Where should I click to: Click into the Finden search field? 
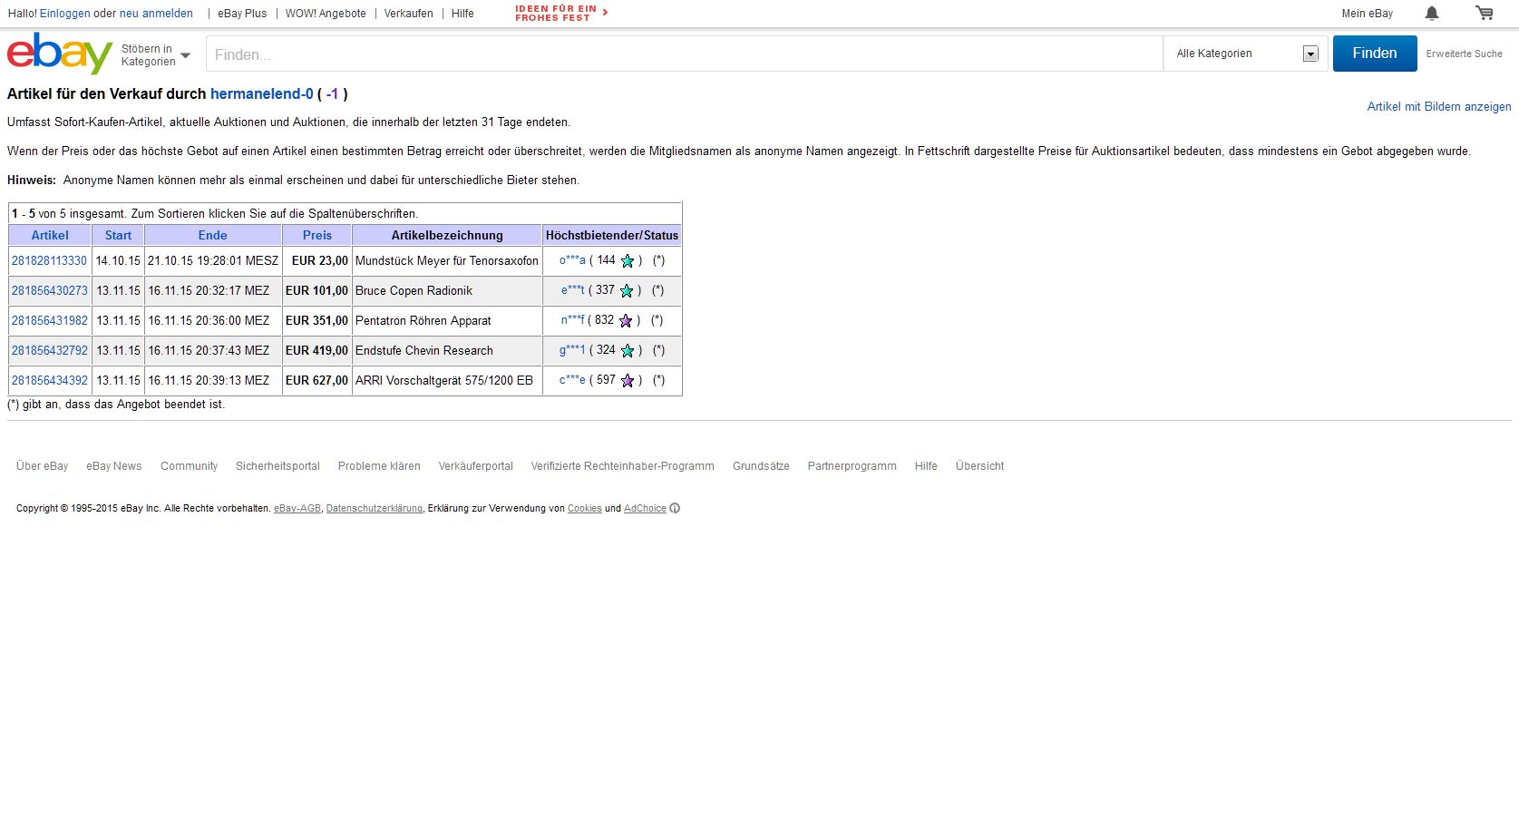[684, 54]
